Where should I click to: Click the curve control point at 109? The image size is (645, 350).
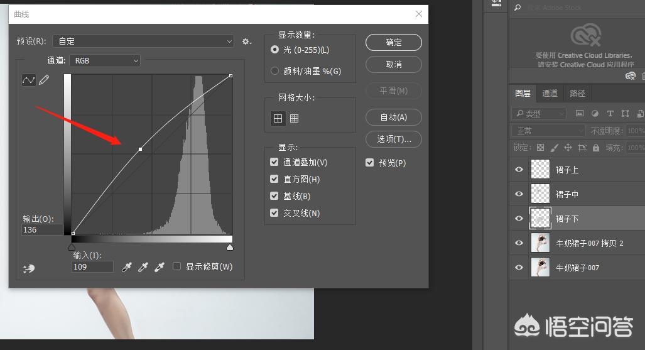(140, 149)
